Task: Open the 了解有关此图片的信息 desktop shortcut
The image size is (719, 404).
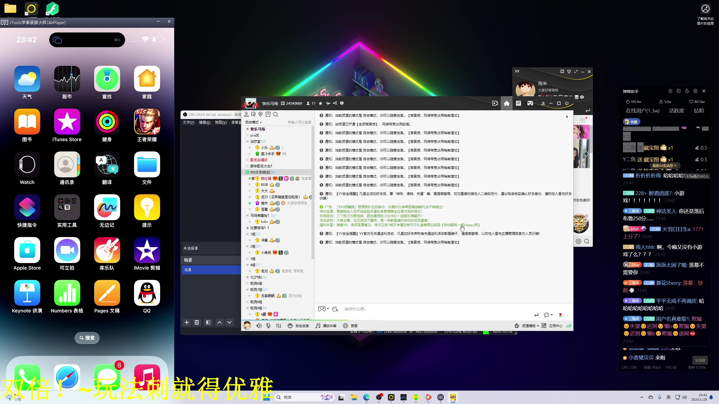Action: (x=705, y=15)
